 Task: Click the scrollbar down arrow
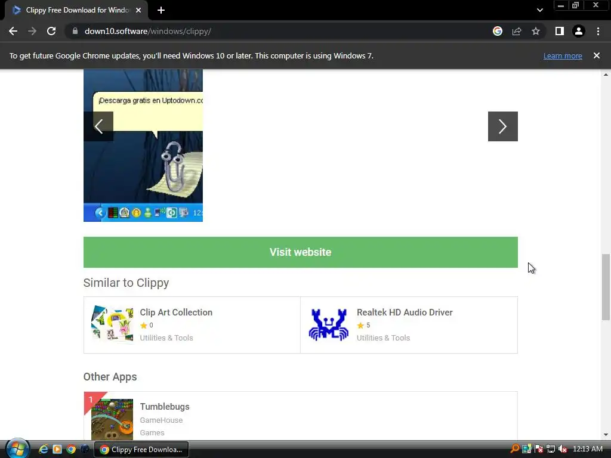(x=606, y=435)
